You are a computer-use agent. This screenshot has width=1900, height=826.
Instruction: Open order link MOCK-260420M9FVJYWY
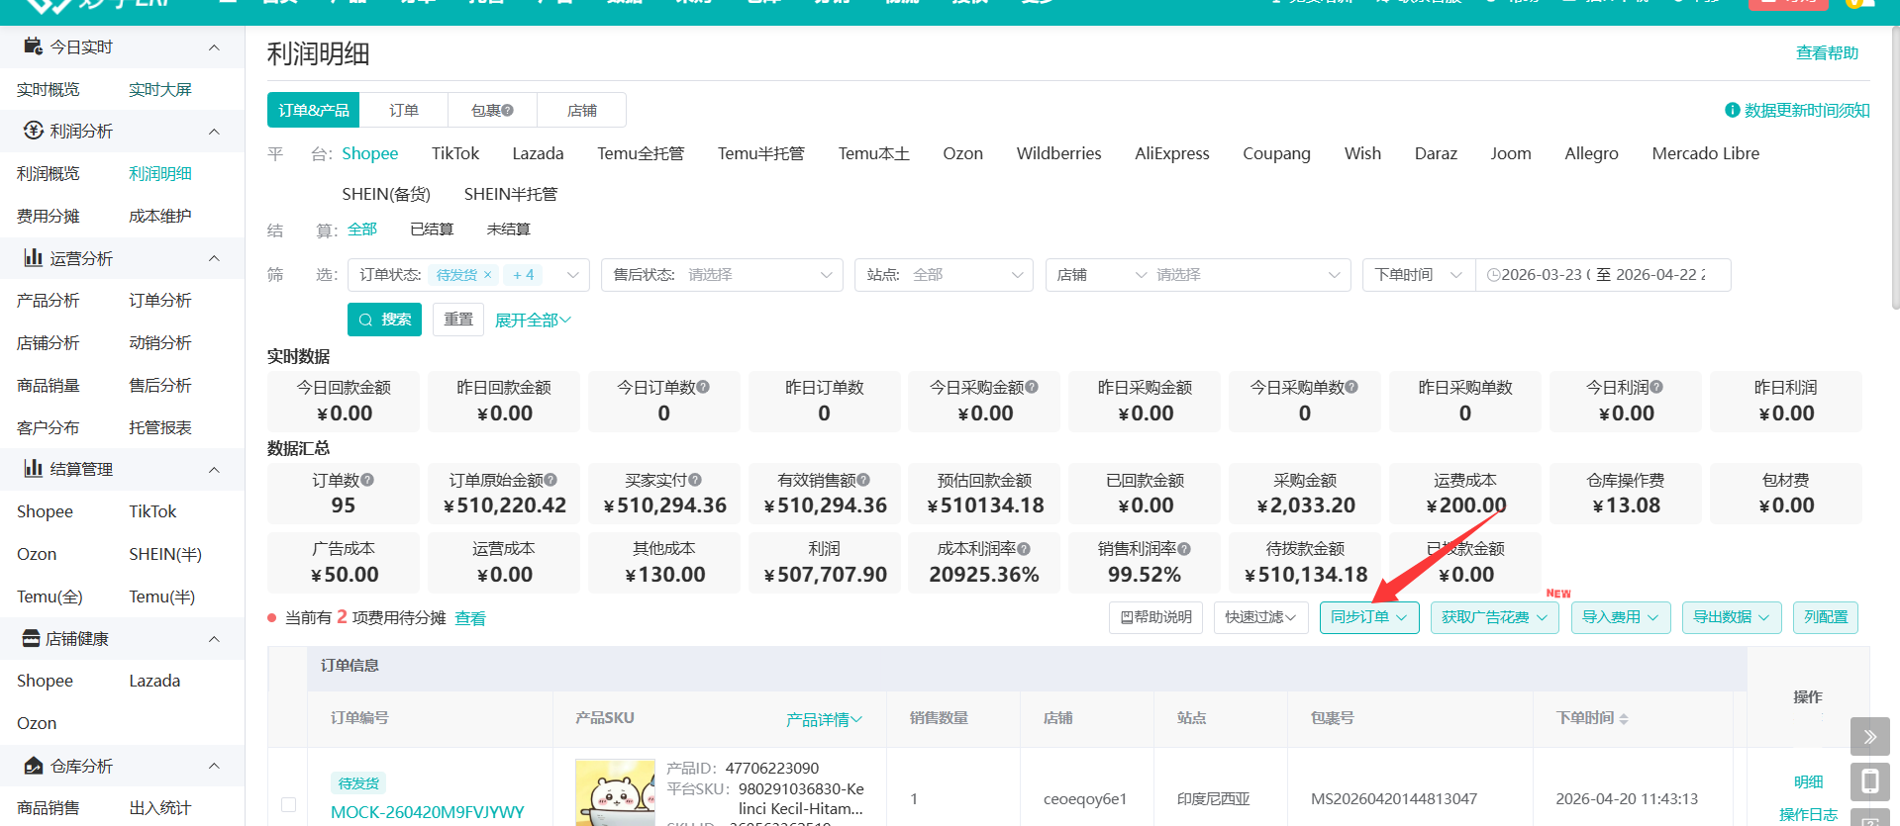coord(428,812)
